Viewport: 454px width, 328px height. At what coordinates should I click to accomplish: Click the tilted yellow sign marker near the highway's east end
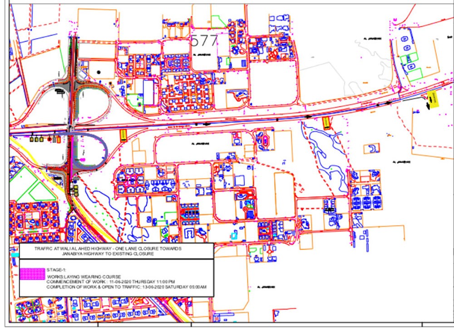tap(433, 99)
